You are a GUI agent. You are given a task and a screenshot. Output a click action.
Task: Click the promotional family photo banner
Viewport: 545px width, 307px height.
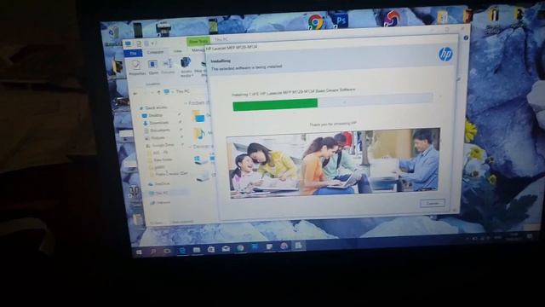pyautogui.click(x=333, y=163)
